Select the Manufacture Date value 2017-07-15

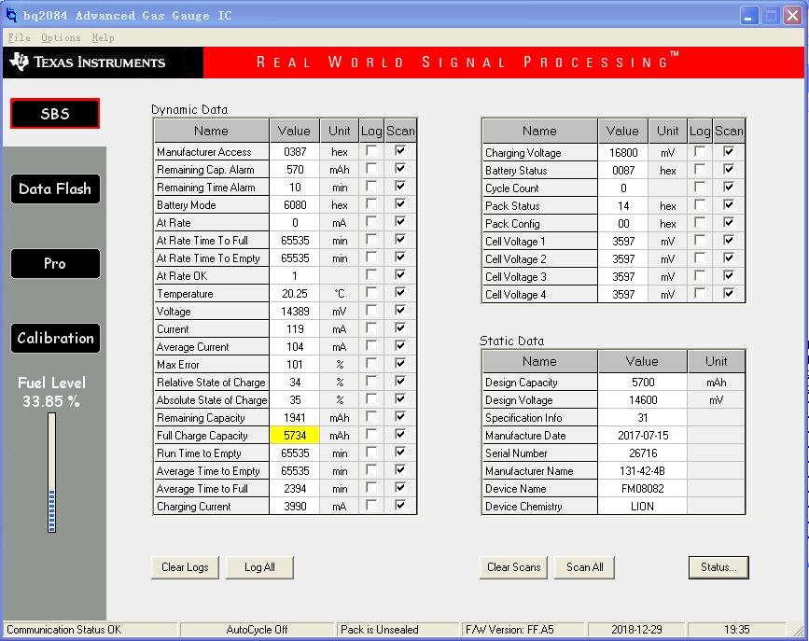point(643,436)
